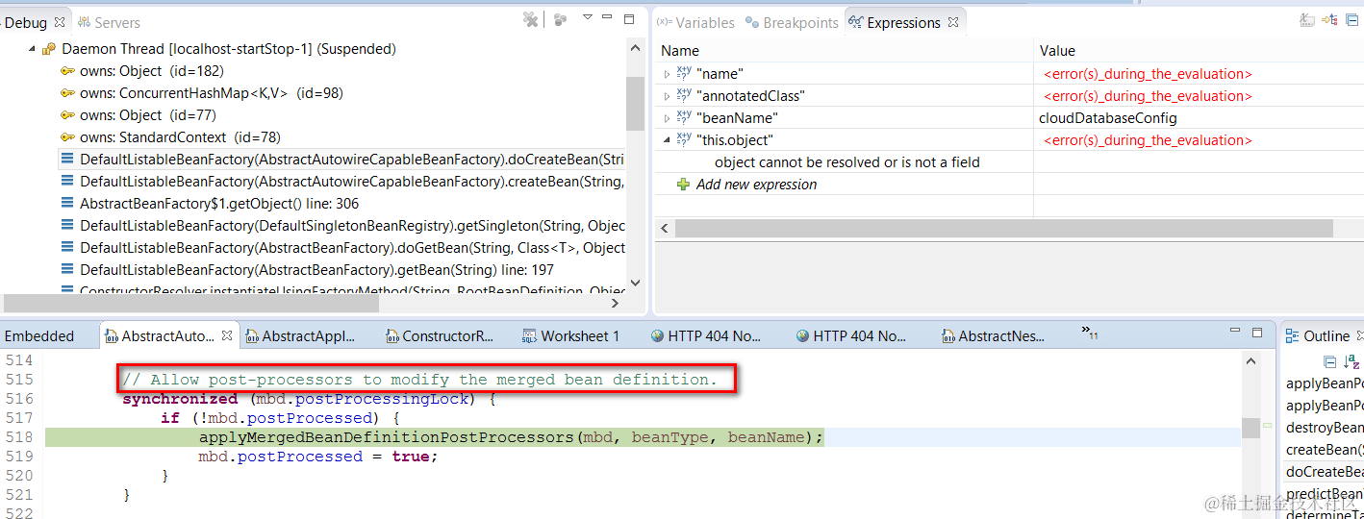This screenshot has width=1364, height=519.
Task: Select applyBeanPo... first item in Outline
Action: point(1324,383)
